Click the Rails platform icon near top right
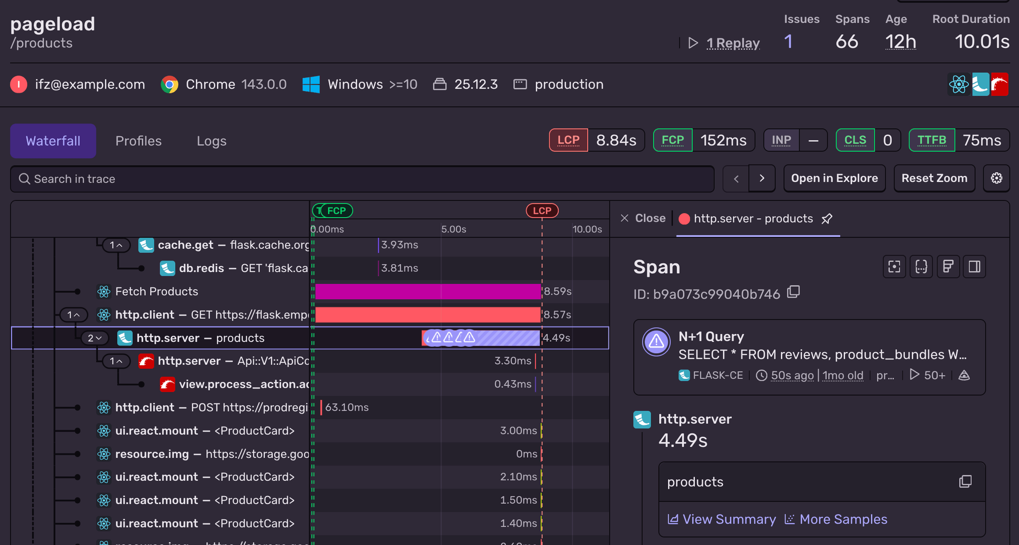 (x=1001, y=84)
